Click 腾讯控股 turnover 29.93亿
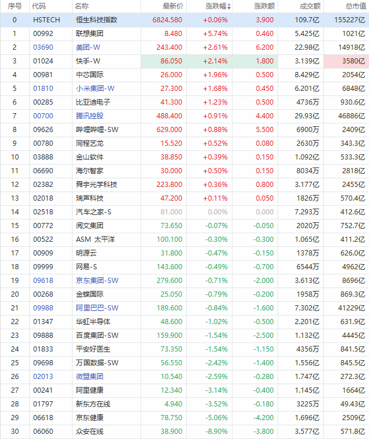 [307, 116]
